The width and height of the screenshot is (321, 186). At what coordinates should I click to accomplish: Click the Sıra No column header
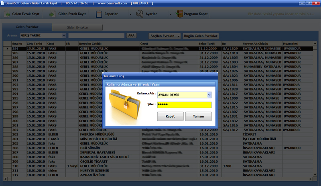click(19, 44)
